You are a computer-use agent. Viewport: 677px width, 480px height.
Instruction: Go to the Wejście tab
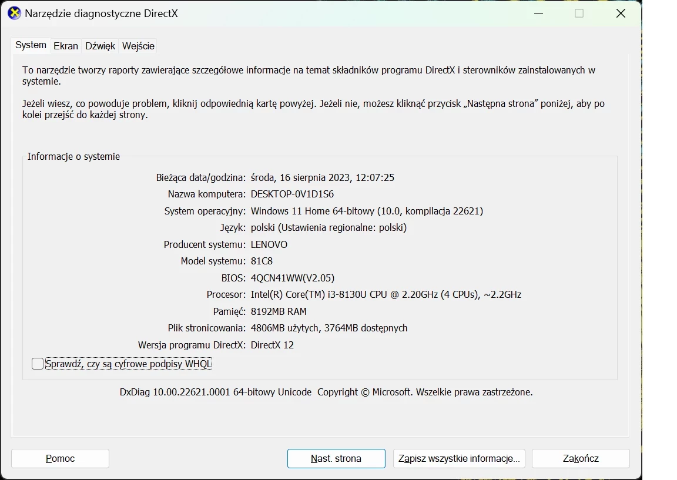point(138,46)
